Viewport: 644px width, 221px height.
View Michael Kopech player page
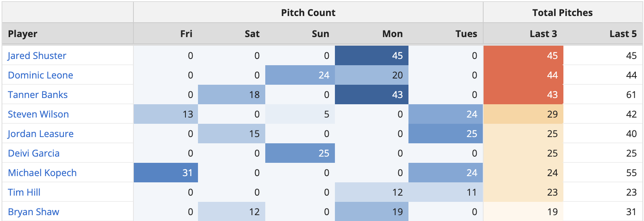pos(42,173)
